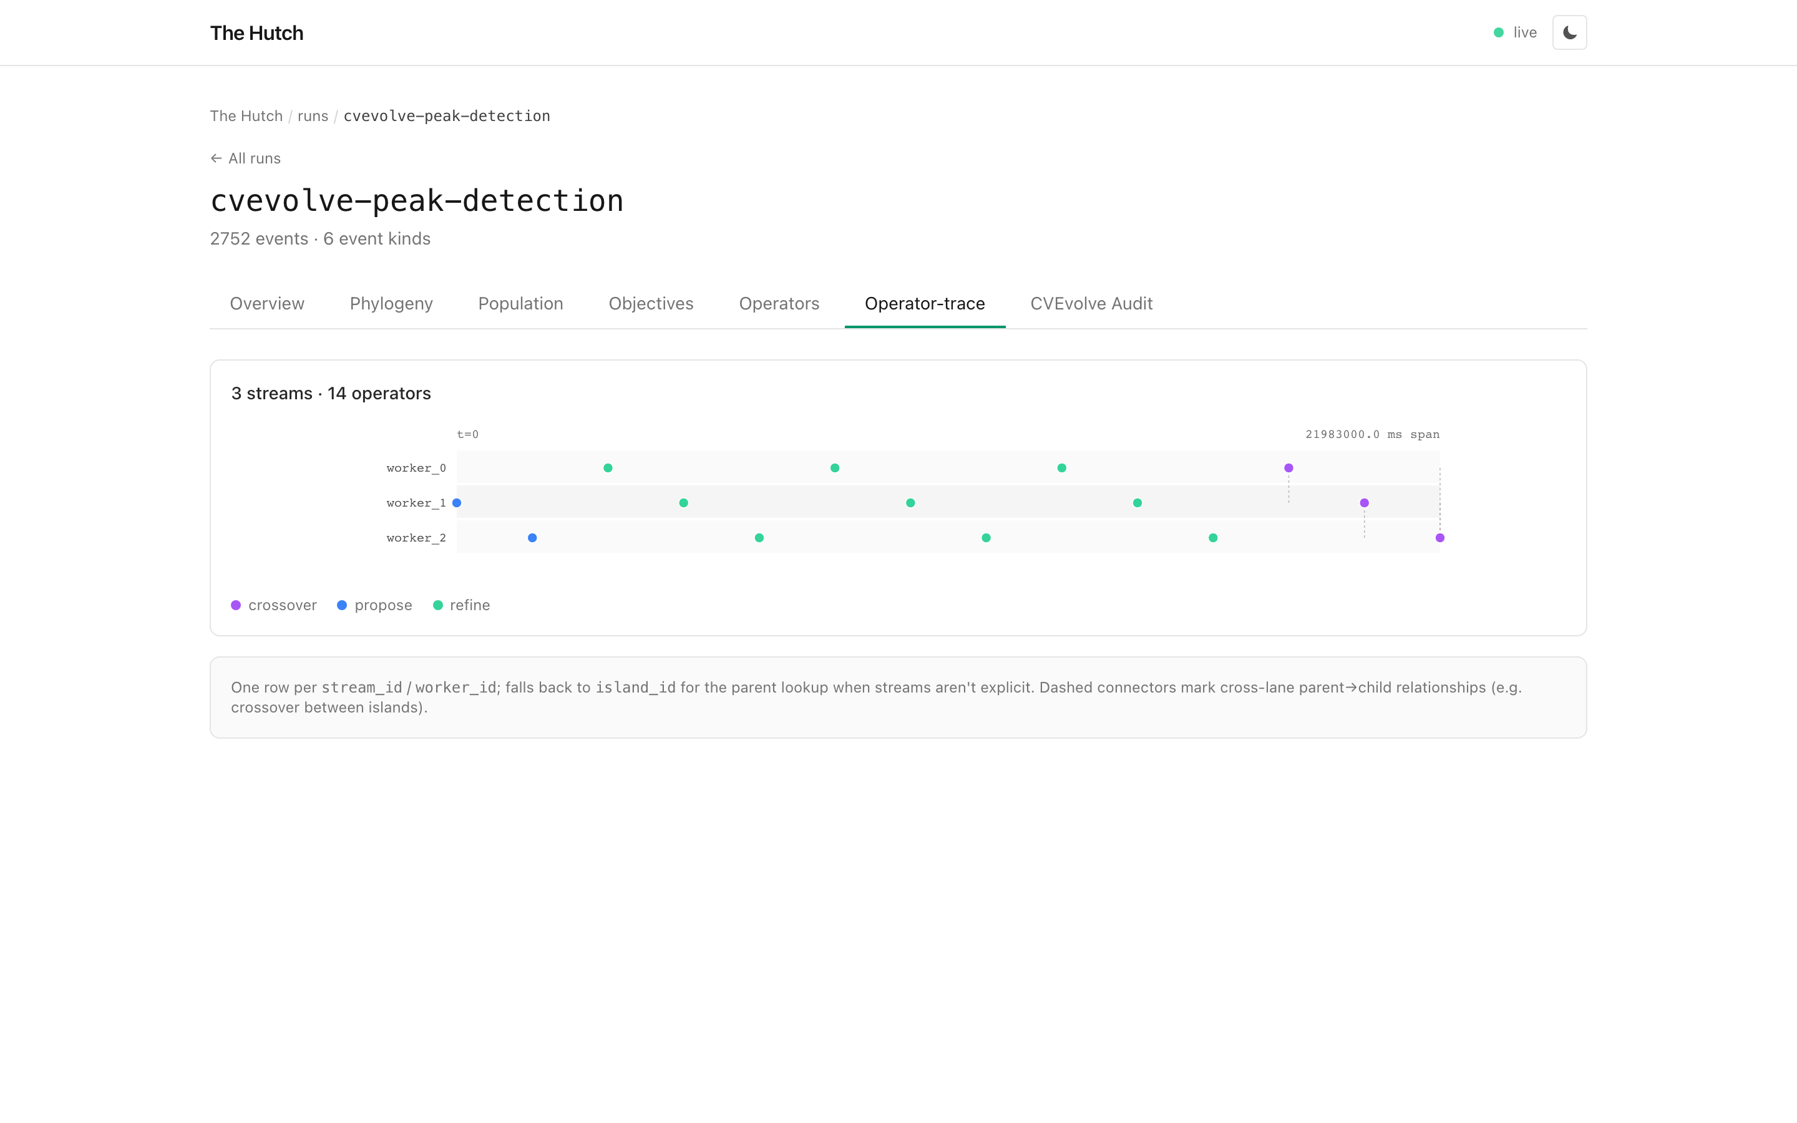Select second refine dot on worker_2
The height and width of the screenshot is (1123, 1797).
pos(986,538)
